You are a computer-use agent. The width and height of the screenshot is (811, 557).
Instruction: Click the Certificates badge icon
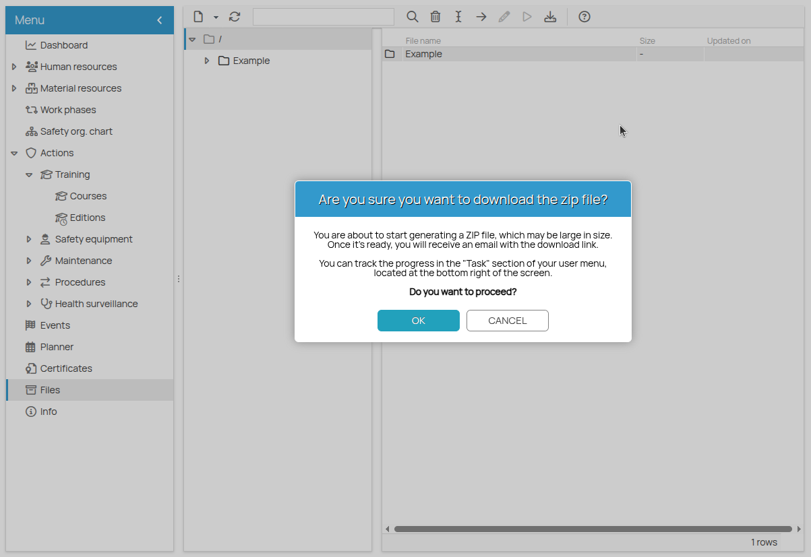click(x=30, y=368)
